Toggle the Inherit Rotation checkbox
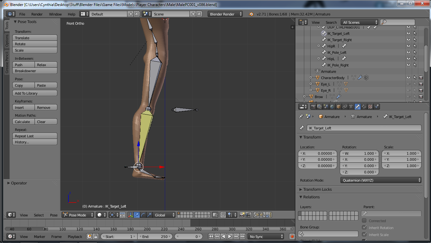This screenshot has width=431, height=243. pyautogui.click(x=364, y=227)
